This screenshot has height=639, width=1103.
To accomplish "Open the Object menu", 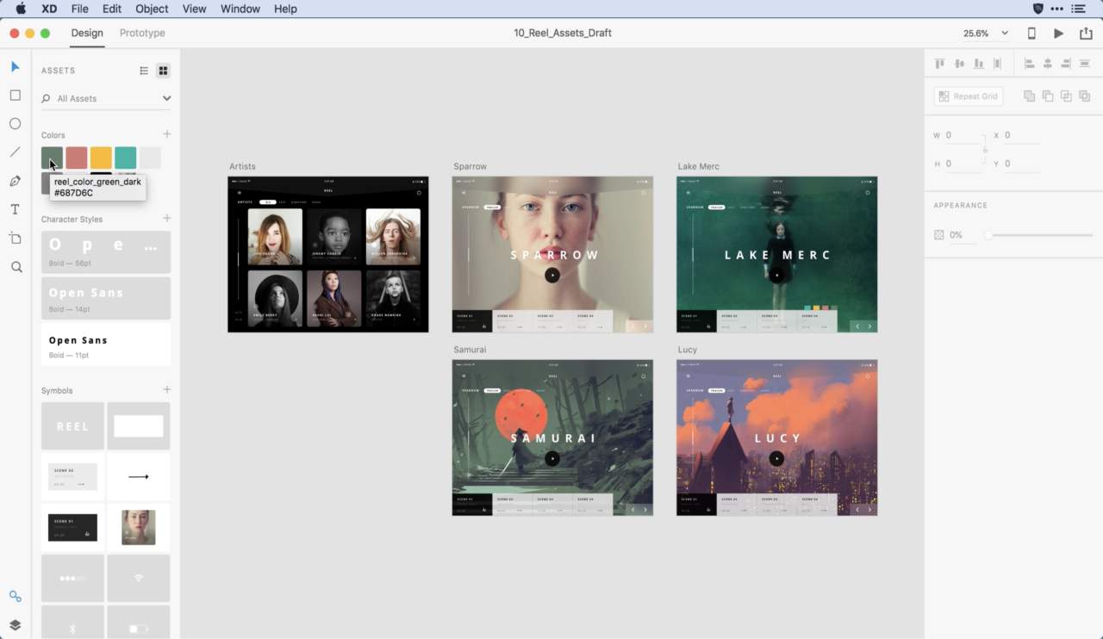I will (x=152, y=9).
